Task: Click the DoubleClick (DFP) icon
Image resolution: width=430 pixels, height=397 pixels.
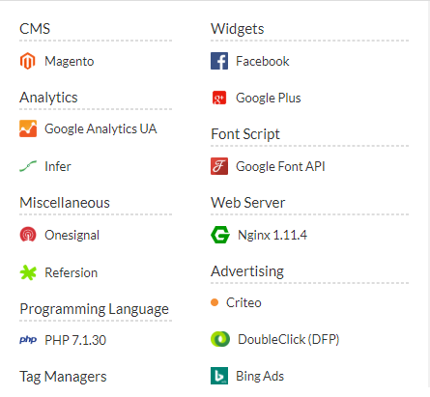Action: click(x=220, y=339)
